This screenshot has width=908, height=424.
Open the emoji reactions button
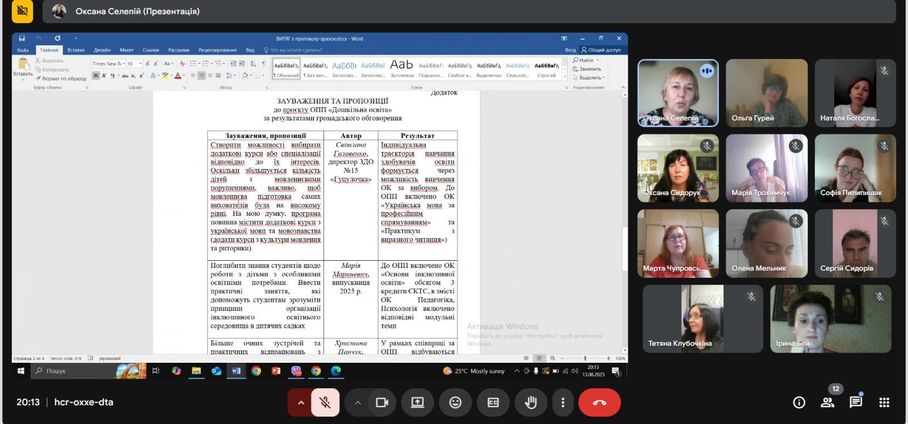pyautogui.click(x=455, y=402)
